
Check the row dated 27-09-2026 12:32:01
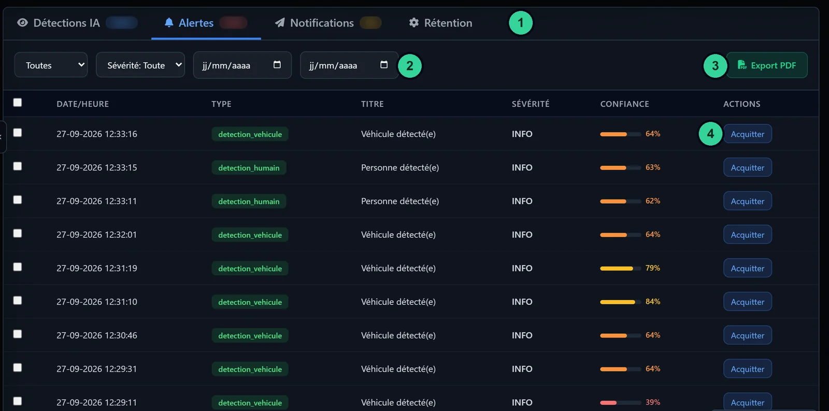[x=18, y=233]
